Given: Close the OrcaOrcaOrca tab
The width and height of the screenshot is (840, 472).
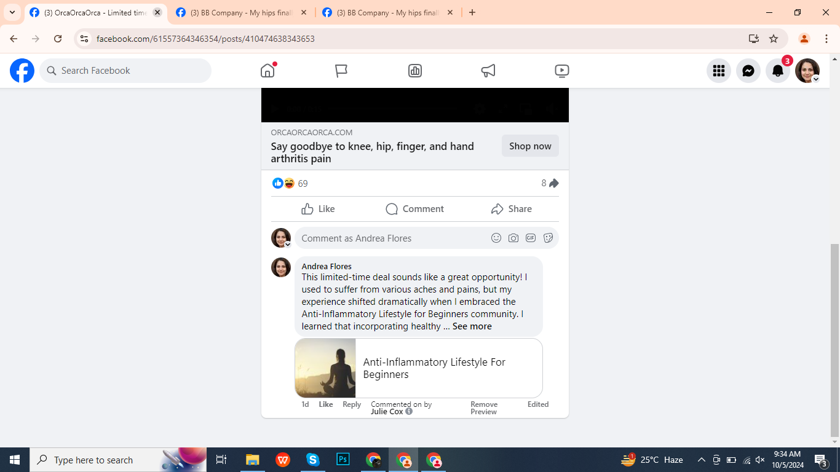Looking at the screenshot, I should click(157, 12).
